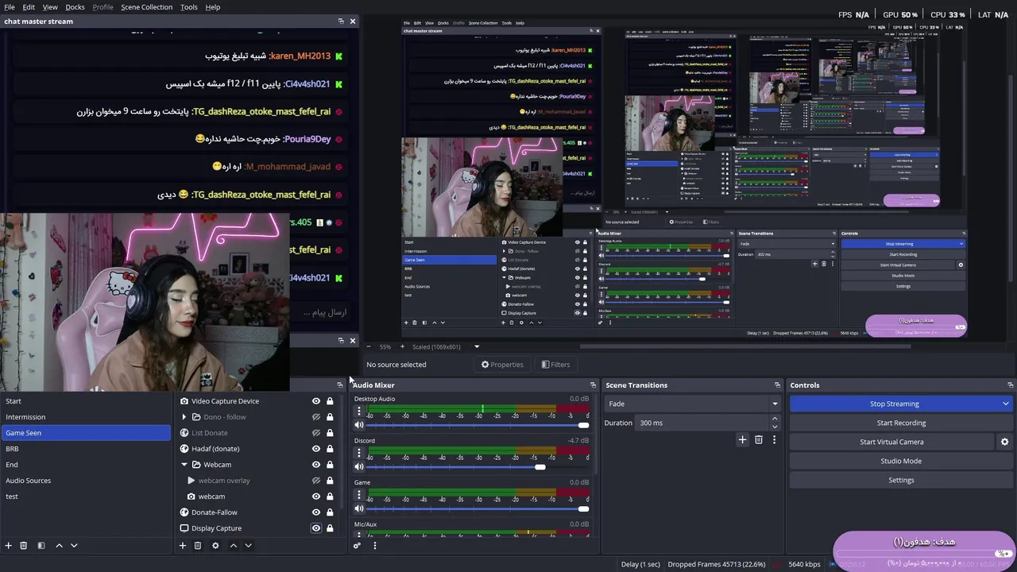
Task: Open Desktop Audio channel options dots
Action: 359,412
